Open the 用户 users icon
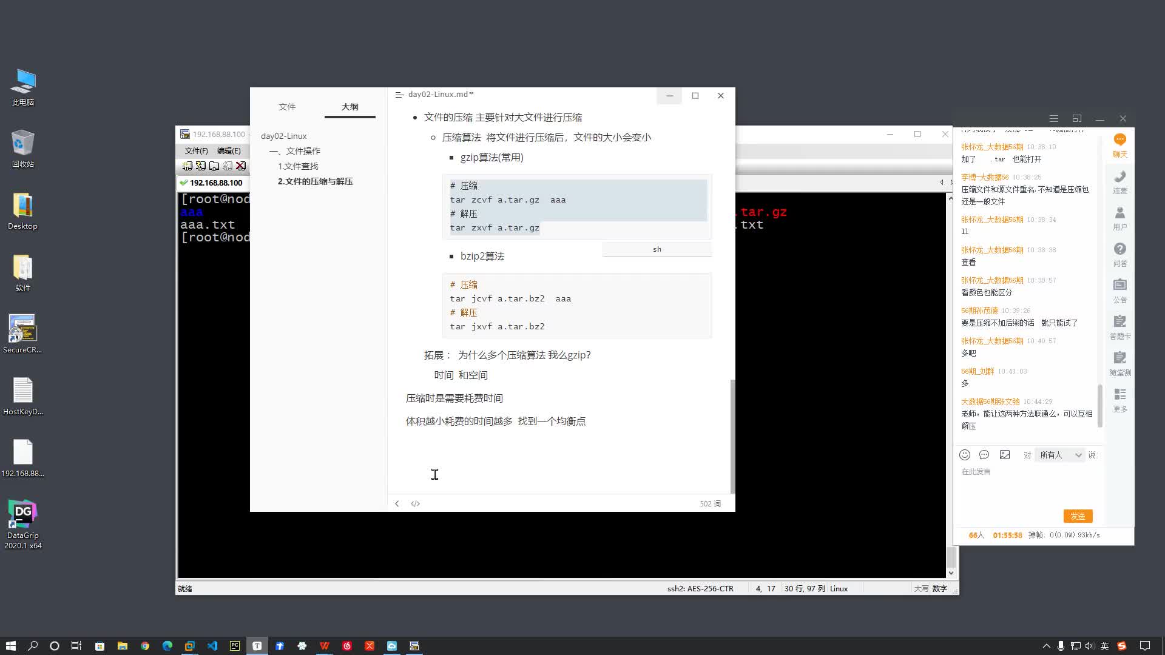 pos(1120,218)
